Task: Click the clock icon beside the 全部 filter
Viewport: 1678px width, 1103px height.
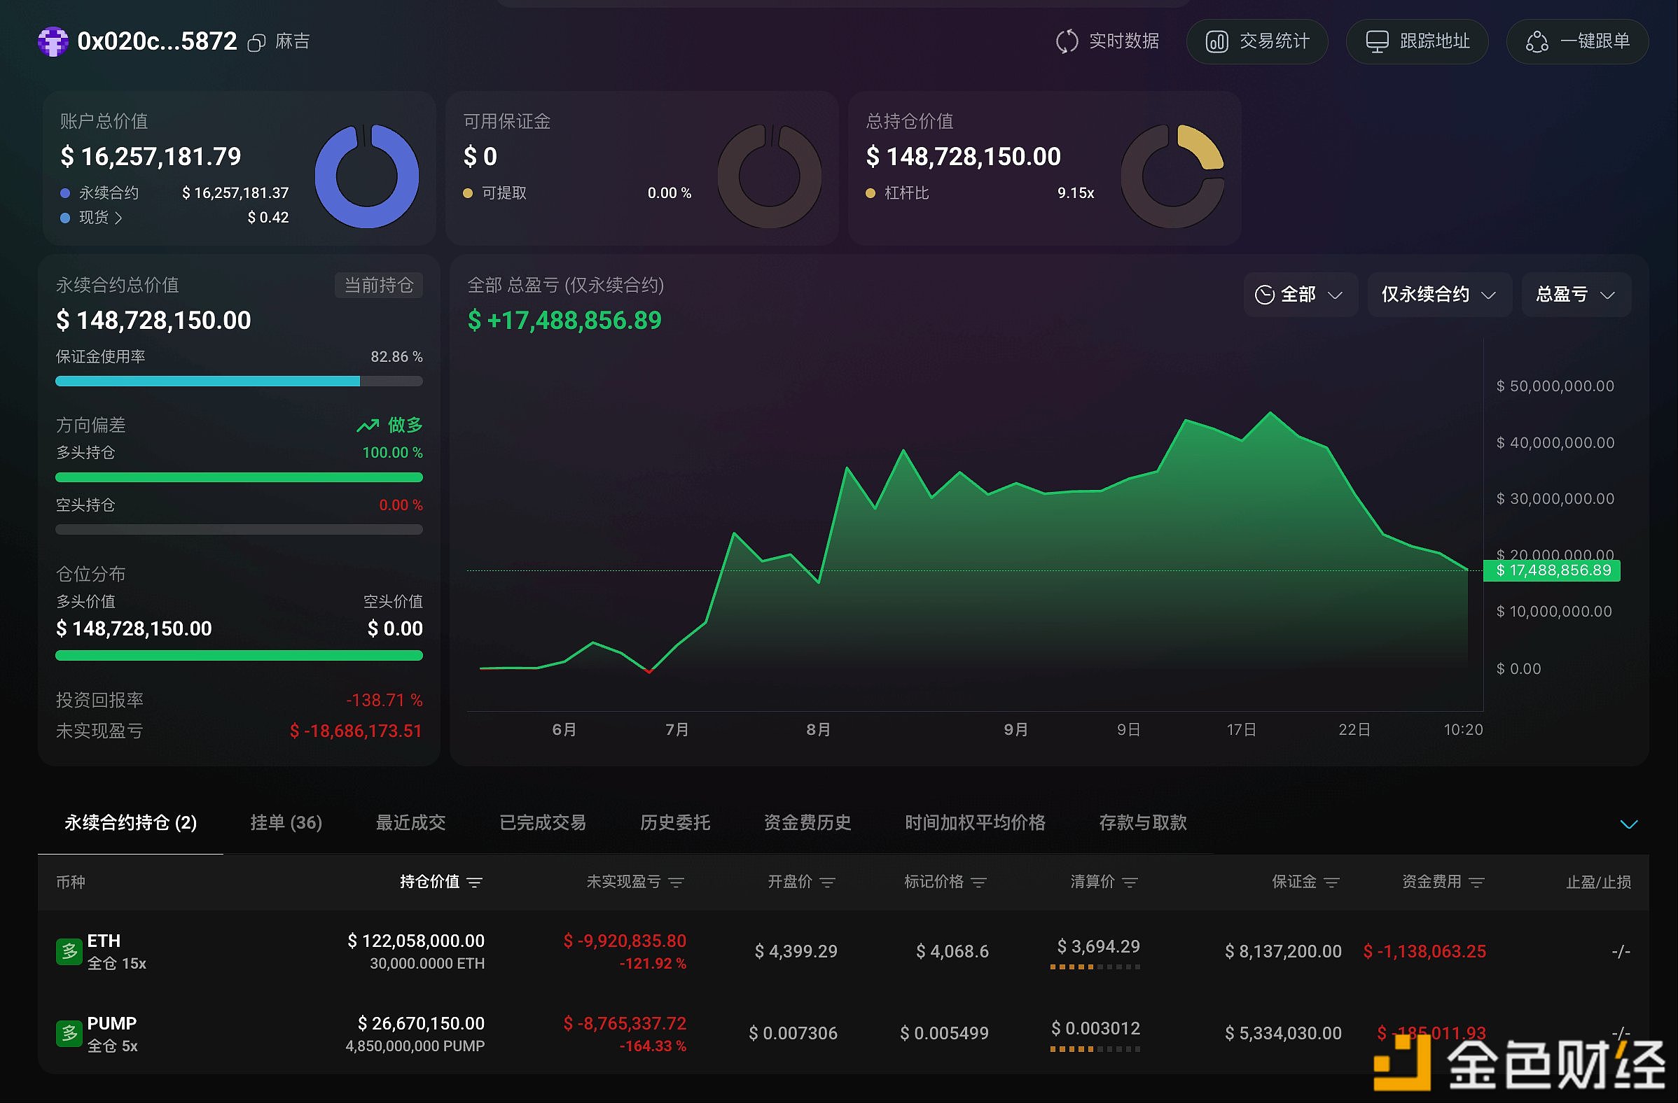Action: tap(1266, 294)
